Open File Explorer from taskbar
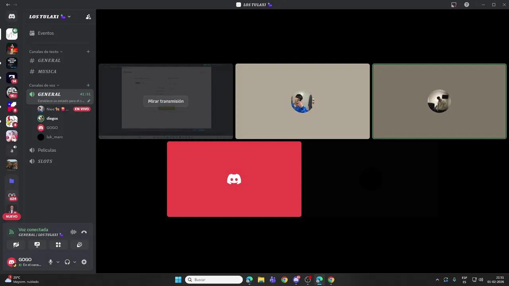 click(x=261, y=280)
